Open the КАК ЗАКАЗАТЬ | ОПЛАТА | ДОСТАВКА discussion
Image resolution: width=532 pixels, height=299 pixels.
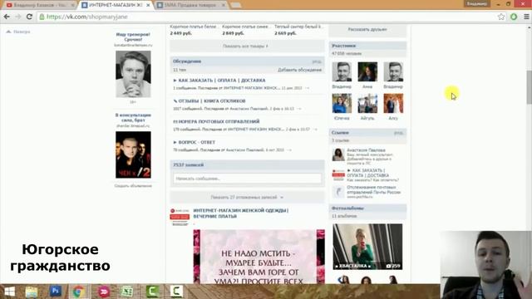tap(222, 81)
